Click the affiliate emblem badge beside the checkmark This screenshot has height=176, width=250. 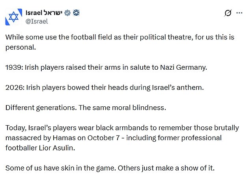[76, 13]
